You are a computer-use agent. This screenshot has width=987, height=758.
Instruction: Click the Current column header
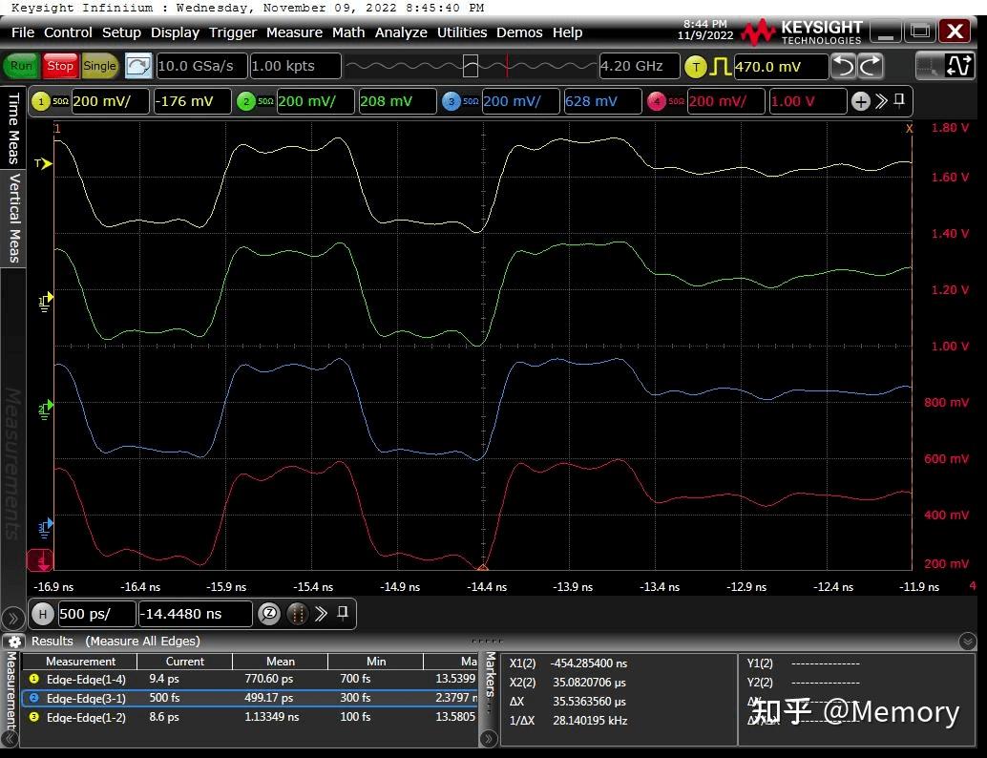pos(184,662)
